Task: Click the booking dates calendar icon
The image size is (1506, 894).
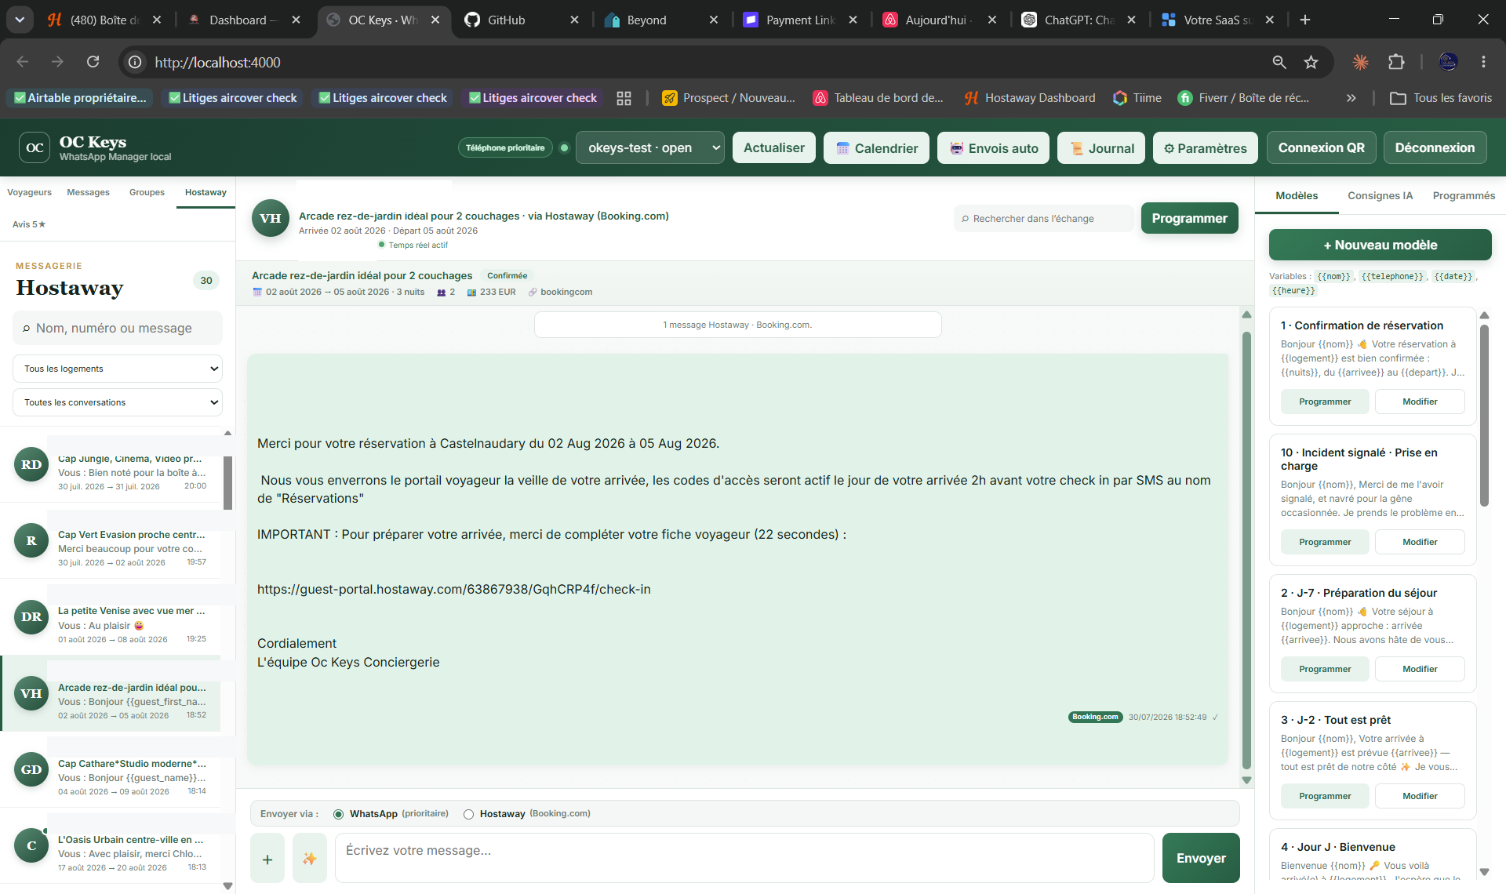Action: click(x=257, y=293)
